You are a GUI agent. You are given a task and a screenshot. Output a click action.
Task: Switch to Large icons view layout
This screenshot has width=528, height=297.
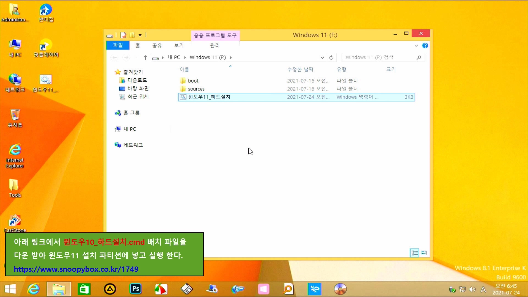pyautogui.click(x=424, y=253)
